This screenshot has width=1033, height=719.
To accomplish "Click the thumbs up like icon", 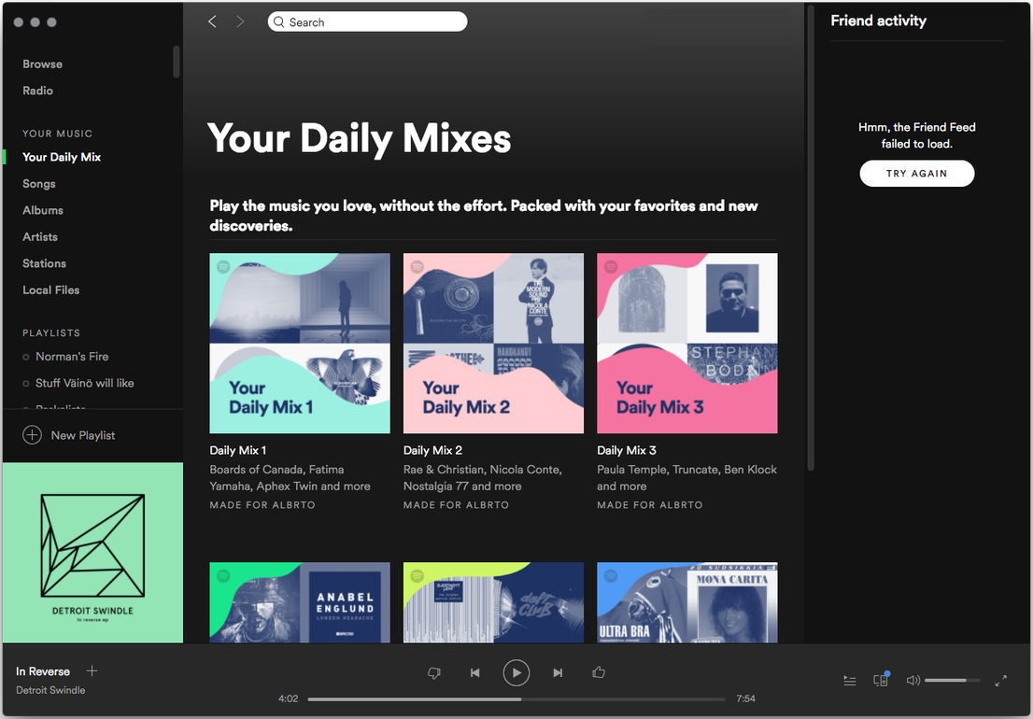I will pos(599,672).
